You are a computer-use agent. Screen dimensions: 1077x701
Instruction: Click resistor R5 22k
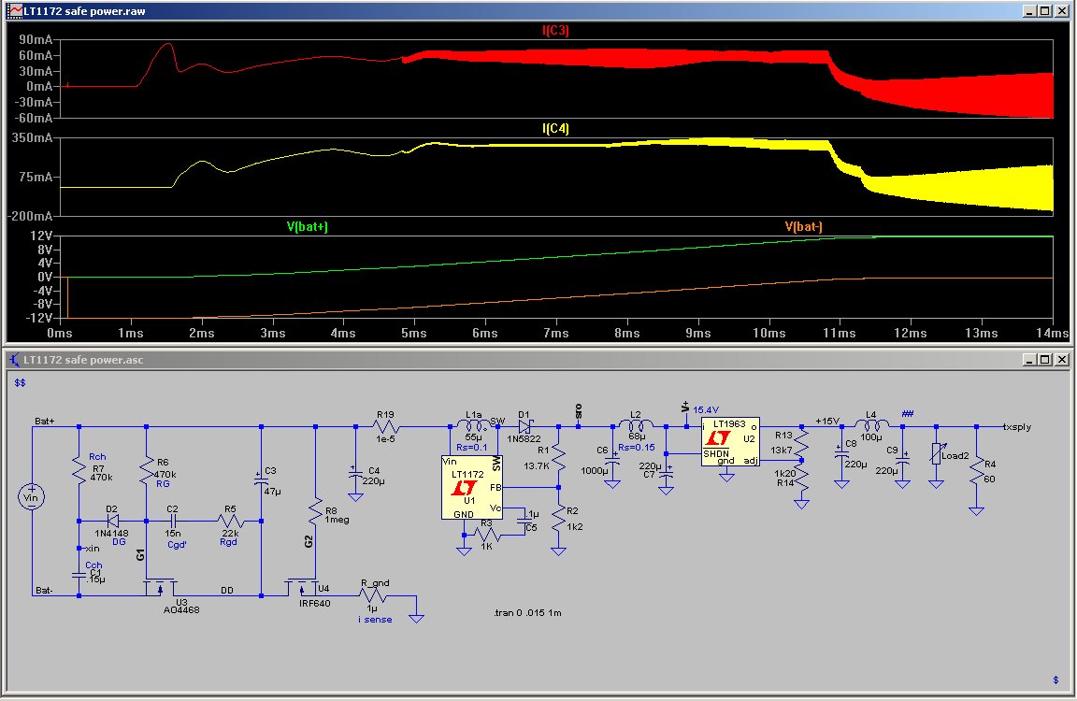[230, 522]
